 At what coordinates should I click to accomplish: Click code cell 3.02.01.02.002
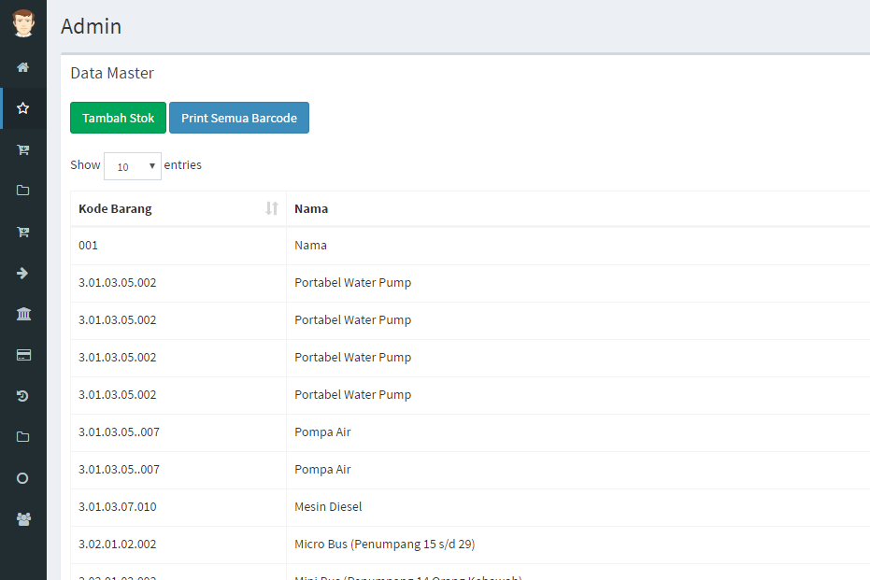pos(178,545)
